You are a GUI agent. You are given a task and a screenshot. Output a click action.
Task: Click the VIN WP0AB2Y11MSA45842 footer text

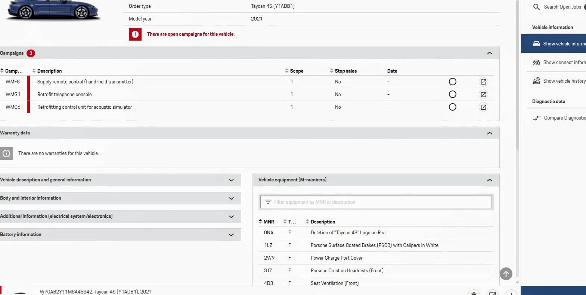click(66, 292)
